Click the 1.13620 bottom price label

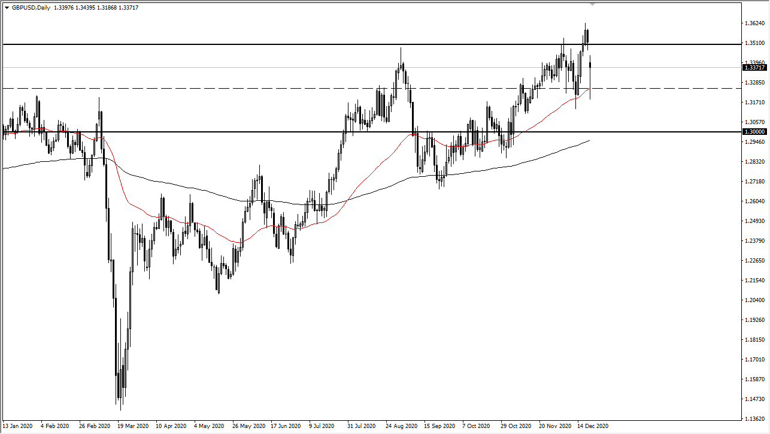pyautogui.click(x=754, y=420)
